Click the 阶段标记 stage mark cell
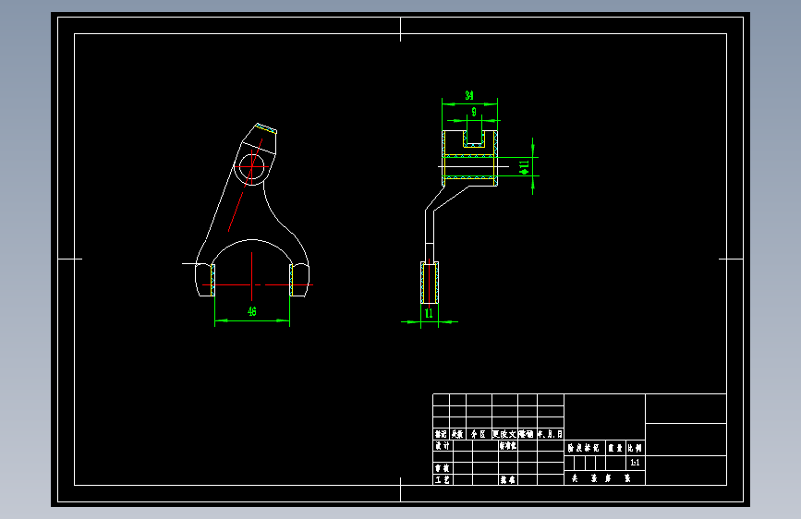 click(585, 448)
